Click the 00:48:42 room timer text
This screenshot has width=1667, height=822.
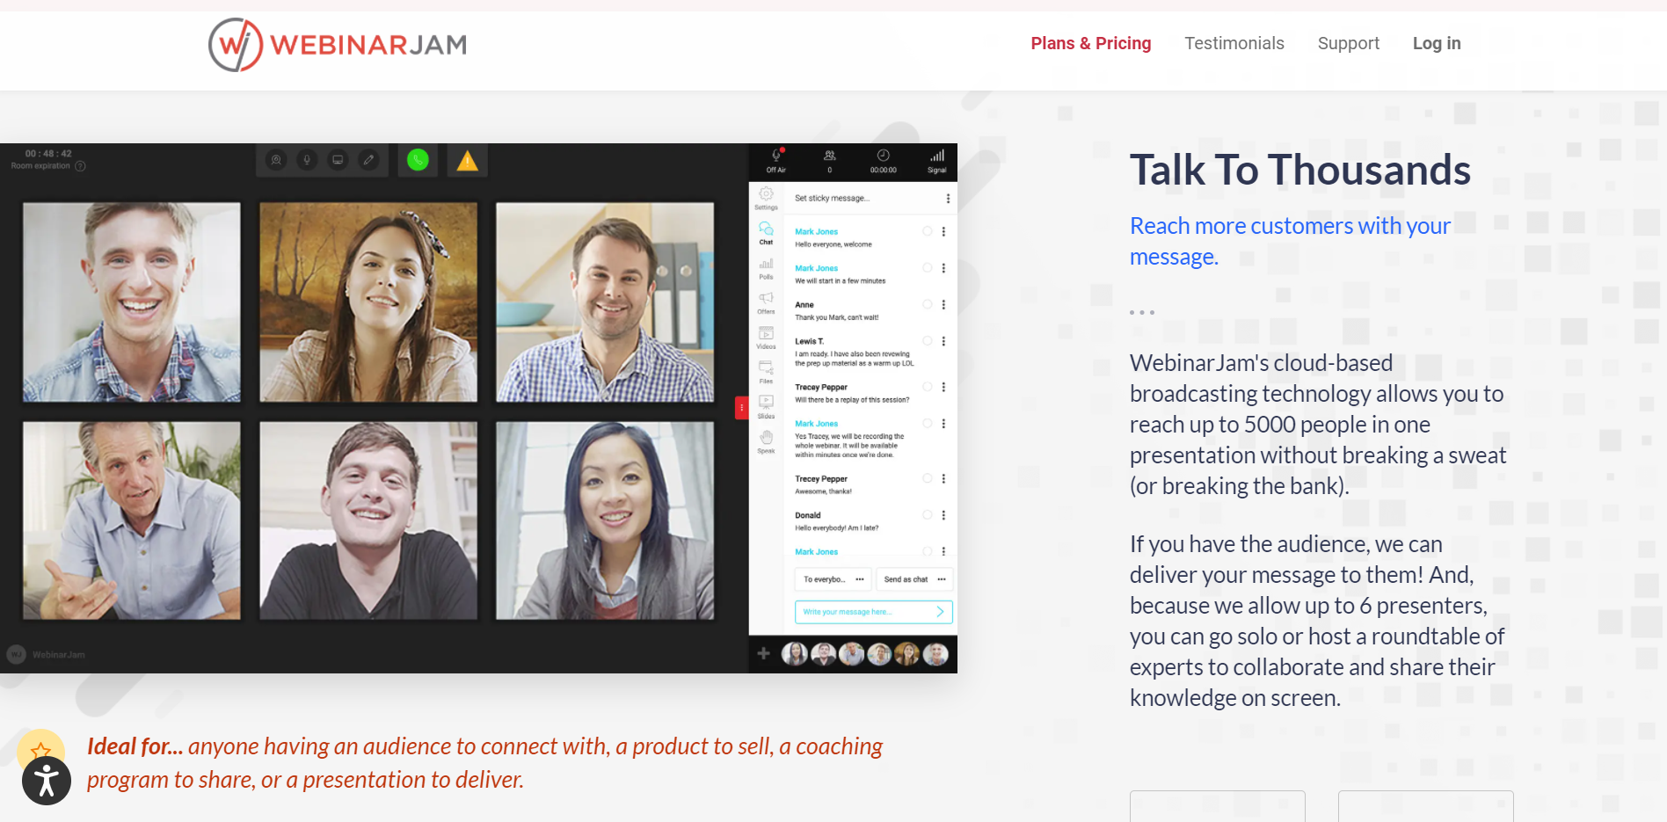pos(48,154)
